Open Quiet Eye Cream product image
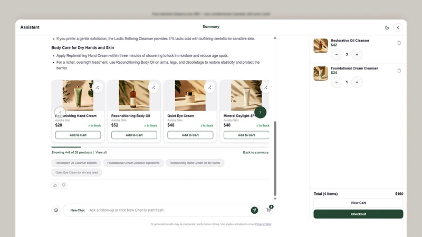This screenshot has width=422, height=237. pyautogui.click(x=190, y=95)
